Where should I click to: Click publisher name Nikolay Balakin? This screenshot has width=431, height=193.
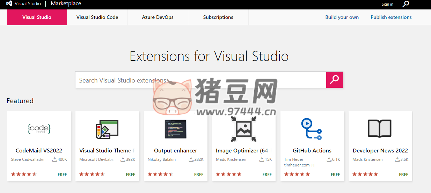(x=162, y=159)
